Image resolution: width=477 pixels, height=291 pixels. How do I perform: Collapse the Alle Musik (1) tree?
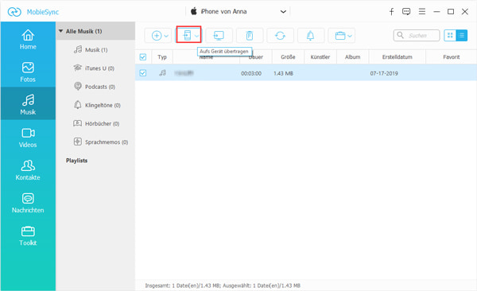tap(60, 31)
